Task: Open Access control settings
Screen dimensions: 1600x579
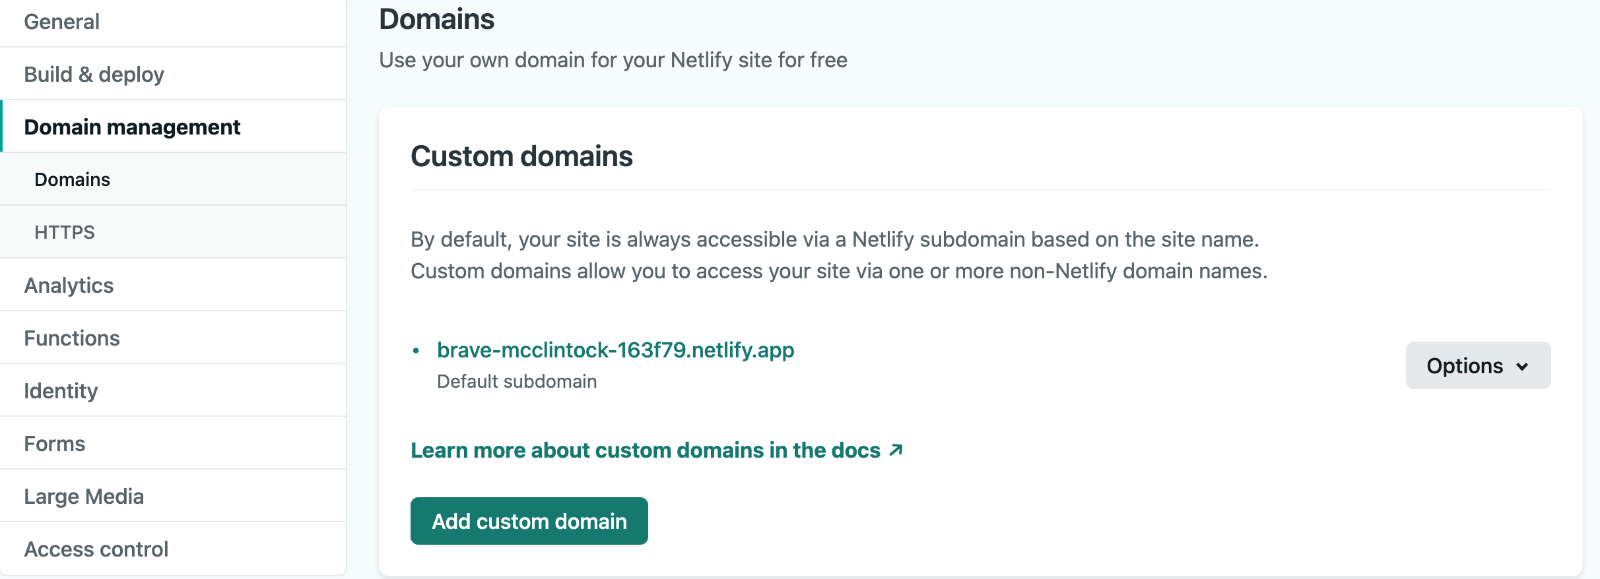Action: 96,549
